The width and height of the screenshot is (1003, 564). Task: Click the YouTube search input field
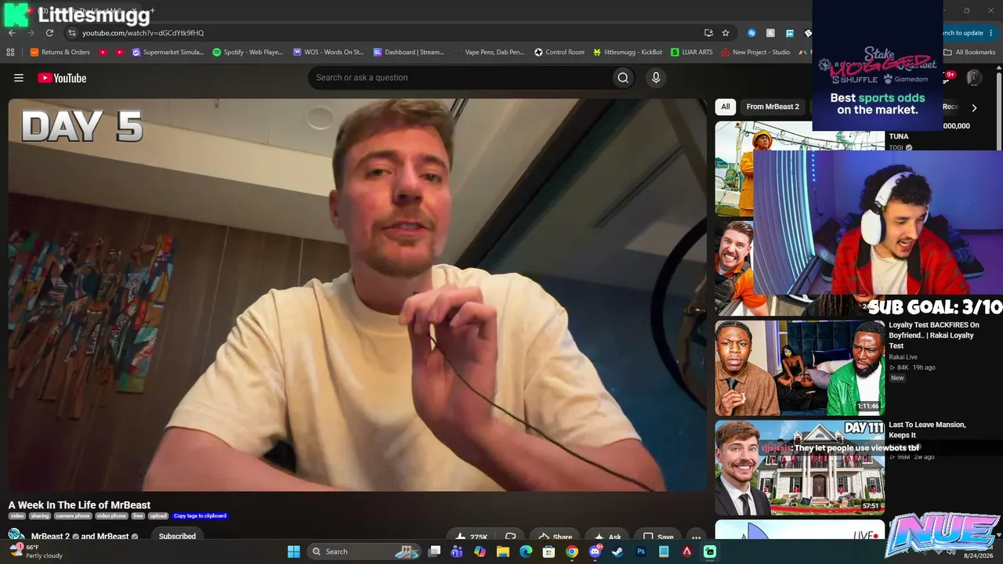tap(459, 78)
